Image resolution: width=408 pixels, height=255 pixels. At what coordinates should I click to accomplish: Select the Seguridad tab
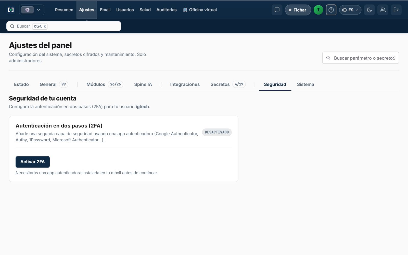click(275, 84)
